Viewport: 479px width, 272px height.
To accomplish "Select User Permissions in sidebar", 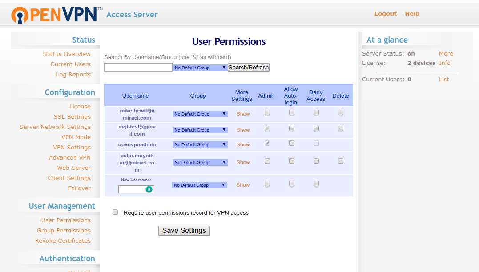I will (66, 220).
